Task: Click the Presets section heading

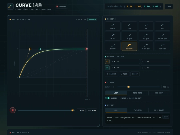Action: click(x=111, y=19)
